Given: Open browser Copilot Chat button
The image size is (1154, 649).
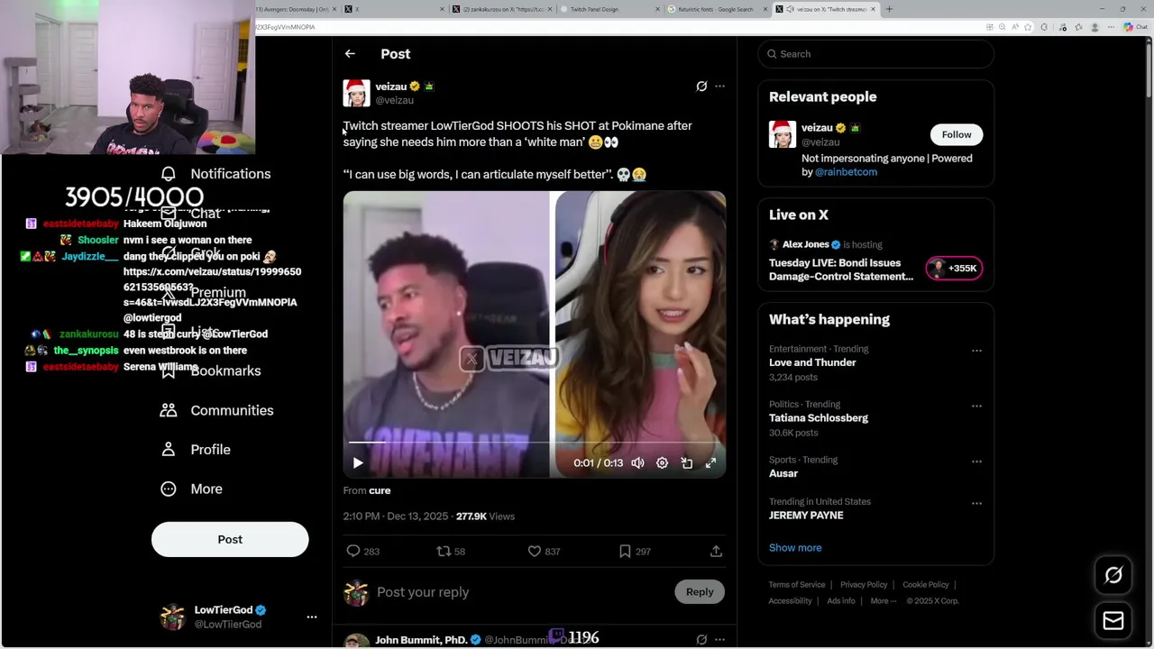Looking at the screenshot, I should pyautogui.click(x=1136, y=27).
